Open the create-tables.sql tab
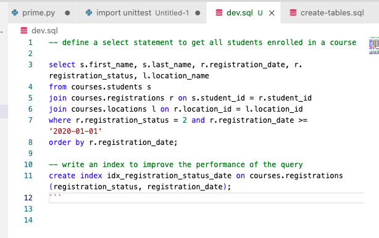Image resolution: width=379 pixels, height=238 pixels. [330, 13]
